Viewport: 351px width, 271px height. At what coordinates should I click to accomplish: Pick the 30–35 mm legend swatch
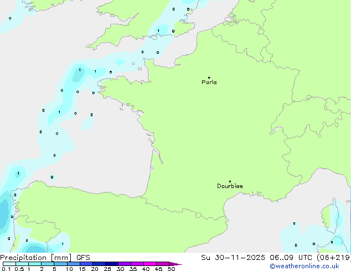tap(124, 264)
